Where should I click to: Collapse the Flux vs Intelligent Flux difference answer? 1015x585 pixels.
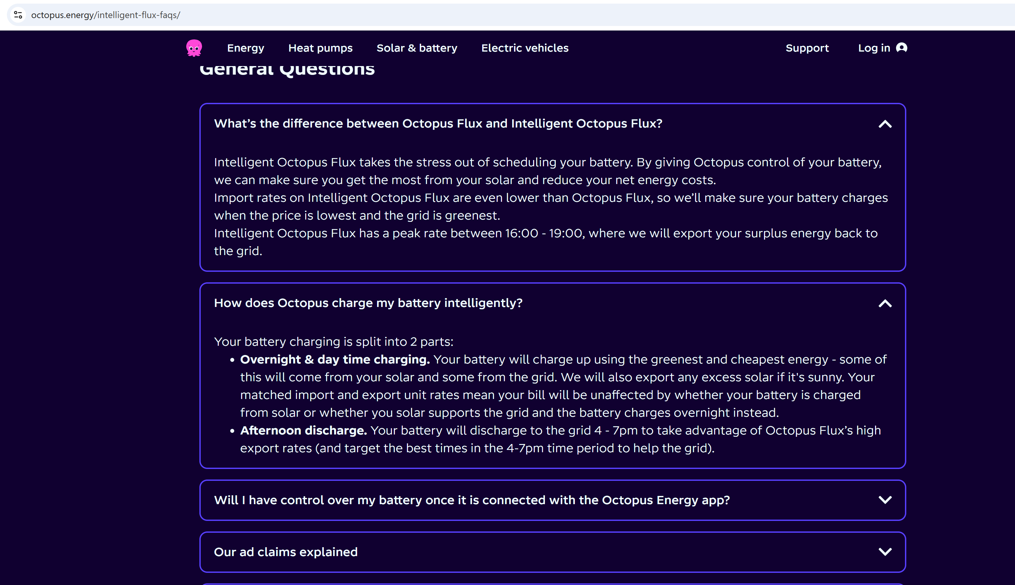[885, 124]
